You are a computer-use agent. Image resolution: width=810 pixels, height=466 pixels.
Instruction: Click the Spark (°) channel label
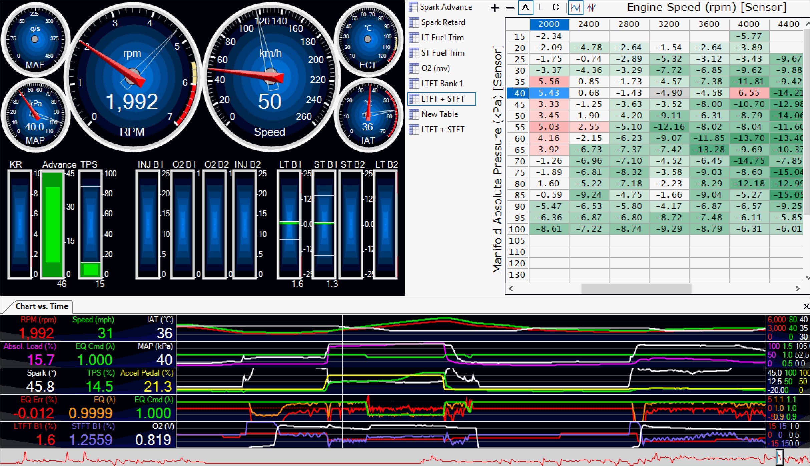41,373
